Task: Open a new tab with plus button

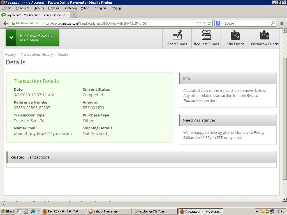Action: point(74,15)
